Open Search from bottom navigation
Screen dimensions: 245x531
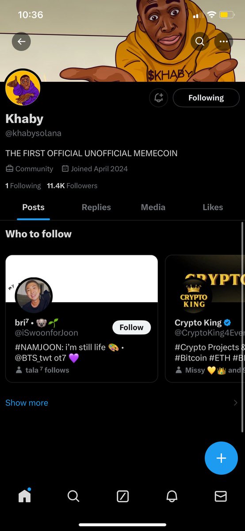[73, 496]
